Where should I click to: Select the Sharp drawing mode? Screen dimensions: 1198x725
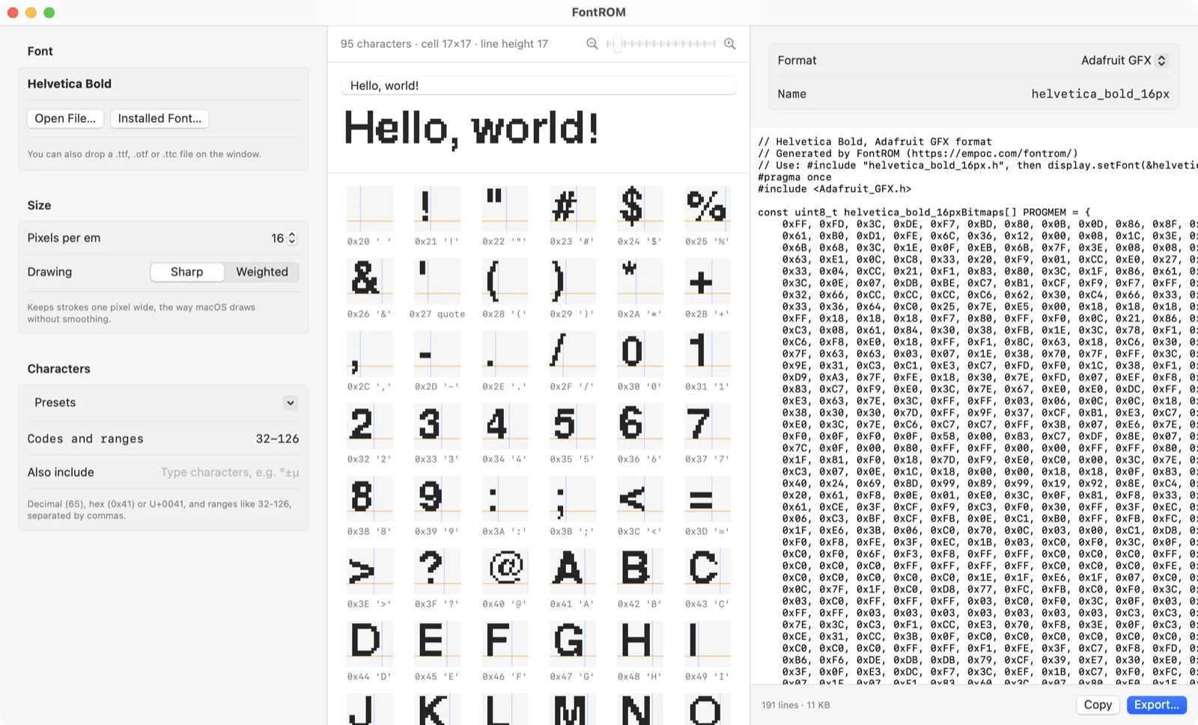pyautogui.click(x=187, y=272)
